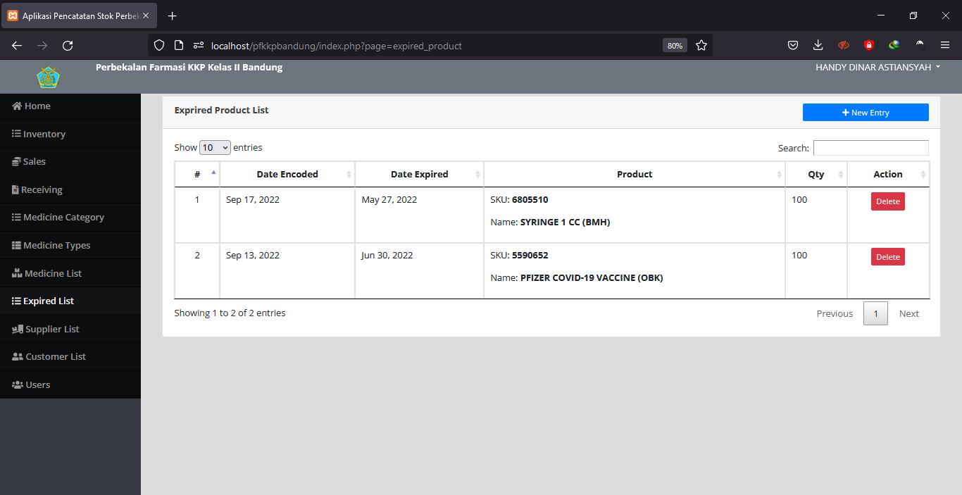Click the Search input field
This screenshot has height=495, width=962.
870,148
